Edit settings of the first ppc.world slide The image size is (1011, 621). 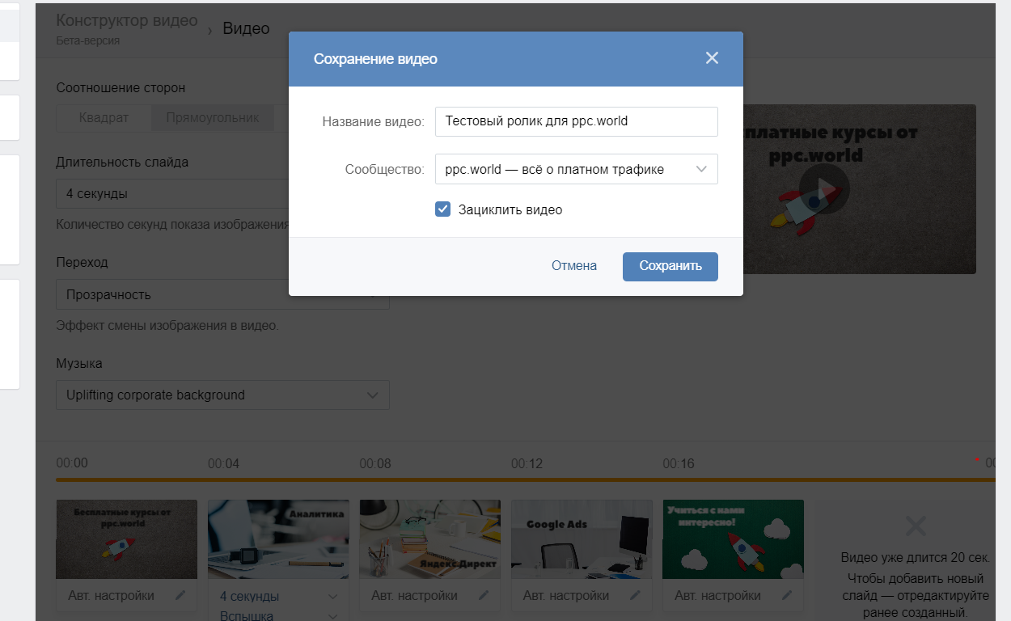(x=181, y=594)
